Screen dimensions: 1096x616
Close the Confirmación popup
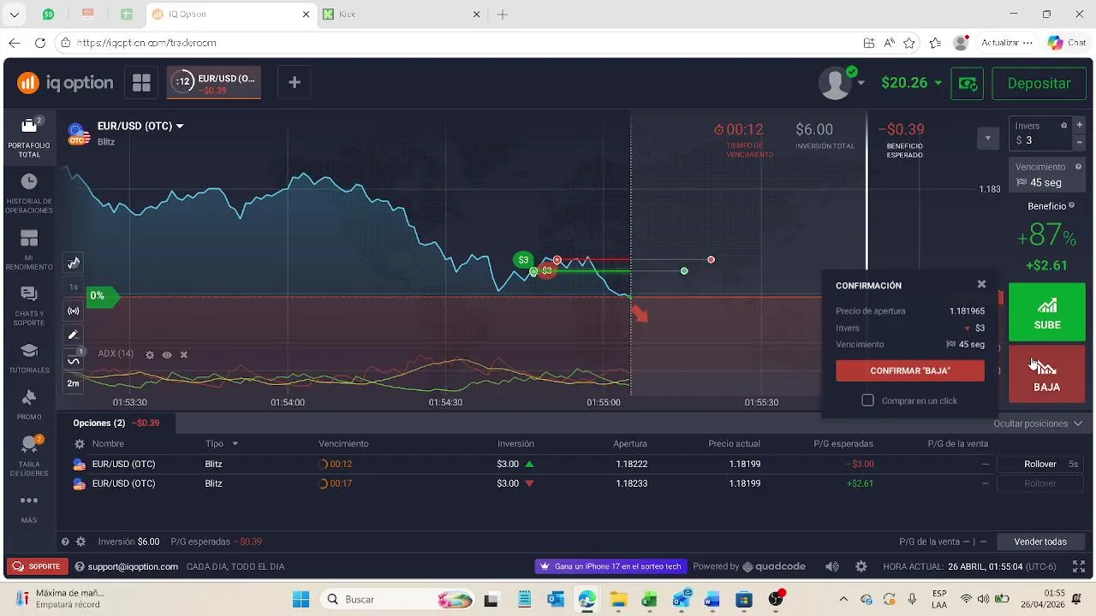[981, 284]
